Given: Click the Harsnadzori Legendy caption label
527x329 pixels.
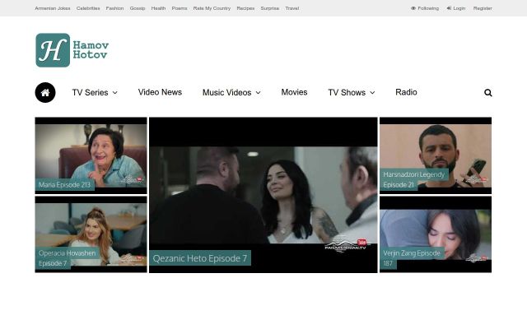Looking at the screenshot, I should pos(413,179).
